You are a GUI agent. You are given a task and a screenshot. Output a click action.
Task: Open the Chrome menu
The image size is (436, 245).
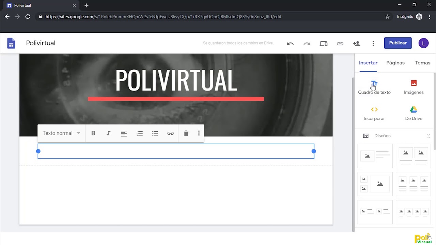[429, 17]
